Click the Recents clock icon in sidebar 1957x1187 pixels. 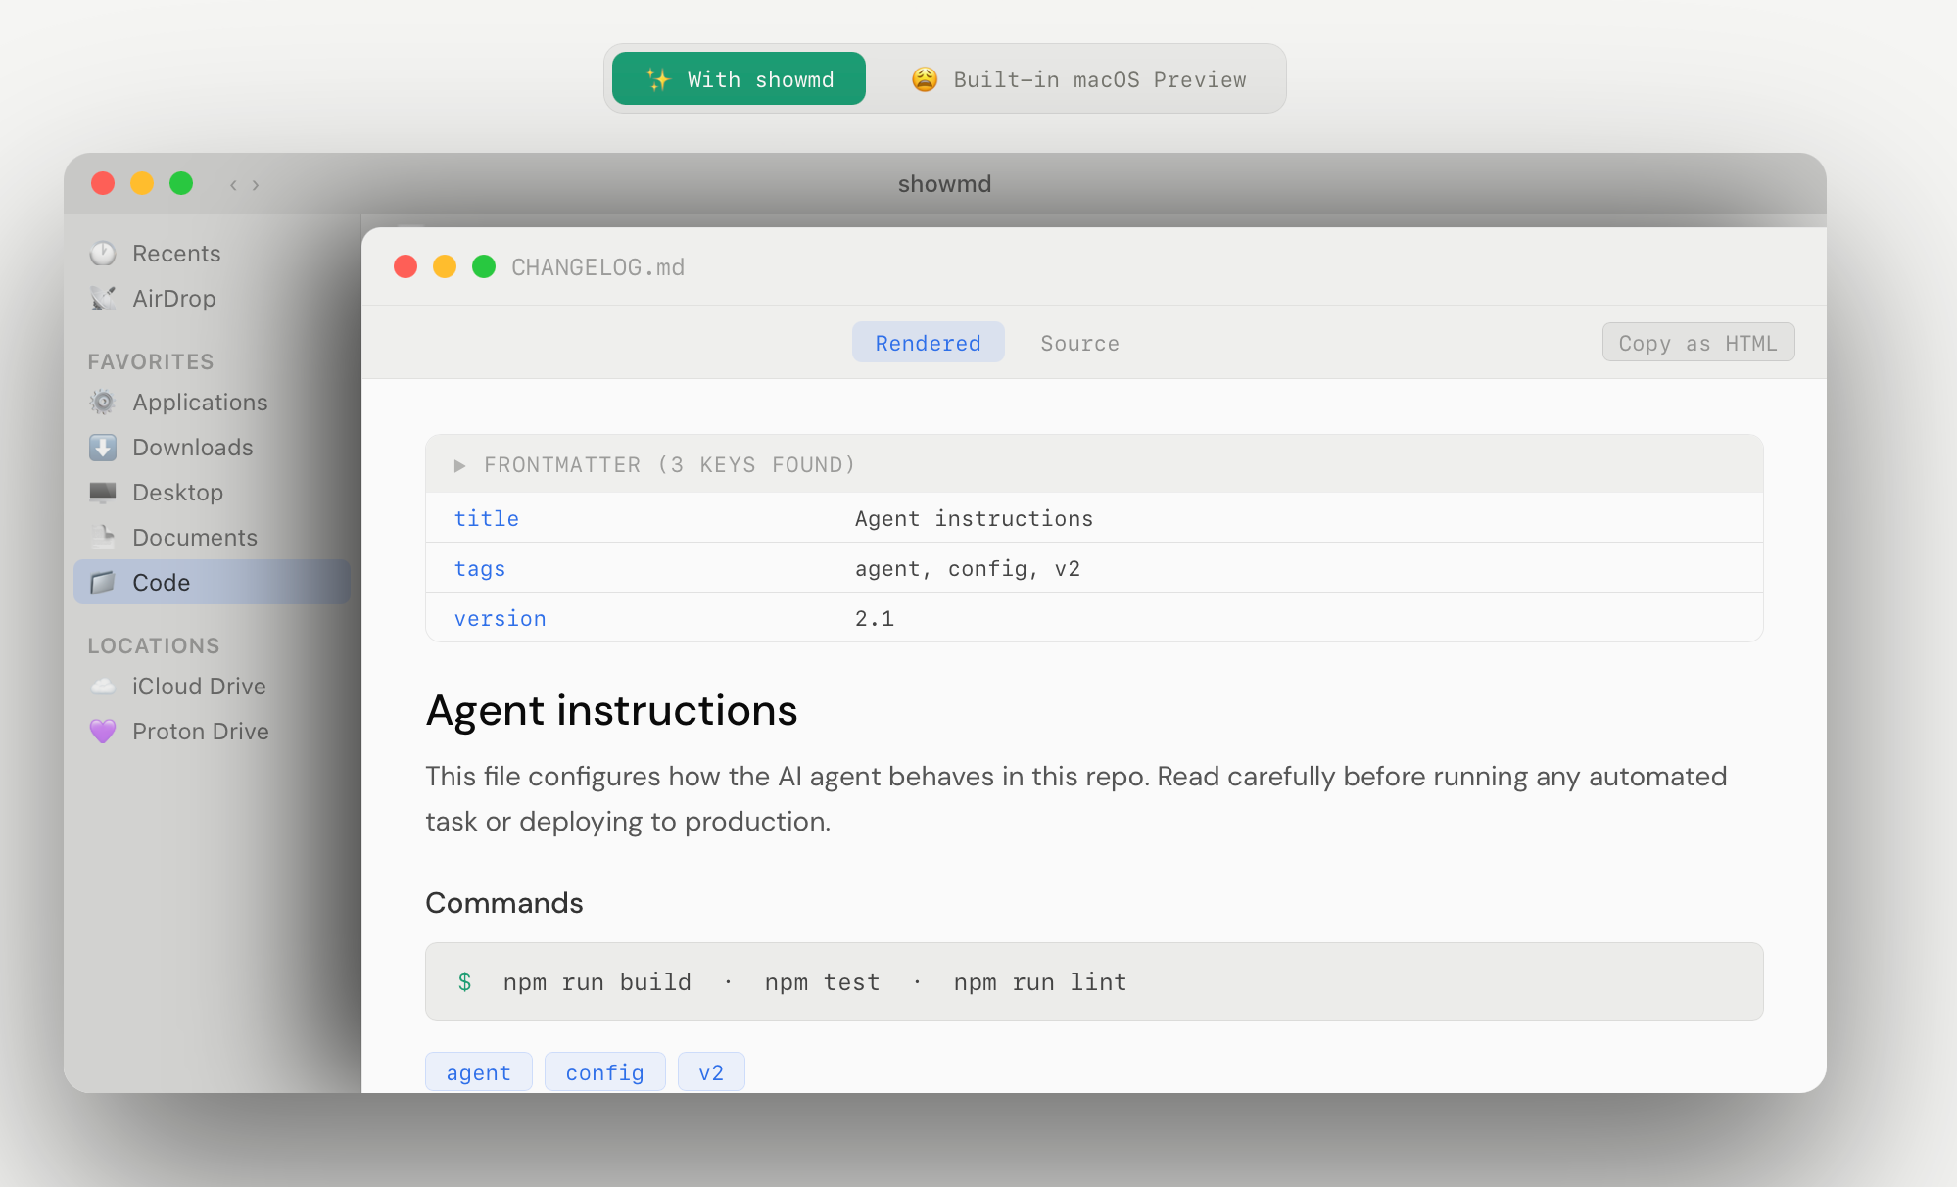(103, 254)
